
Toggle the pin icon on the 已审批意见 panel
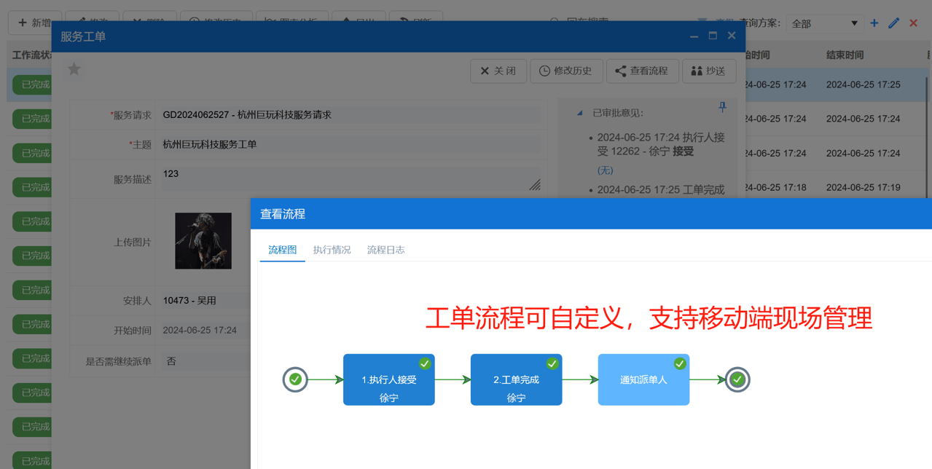click(x=722, y=107)
